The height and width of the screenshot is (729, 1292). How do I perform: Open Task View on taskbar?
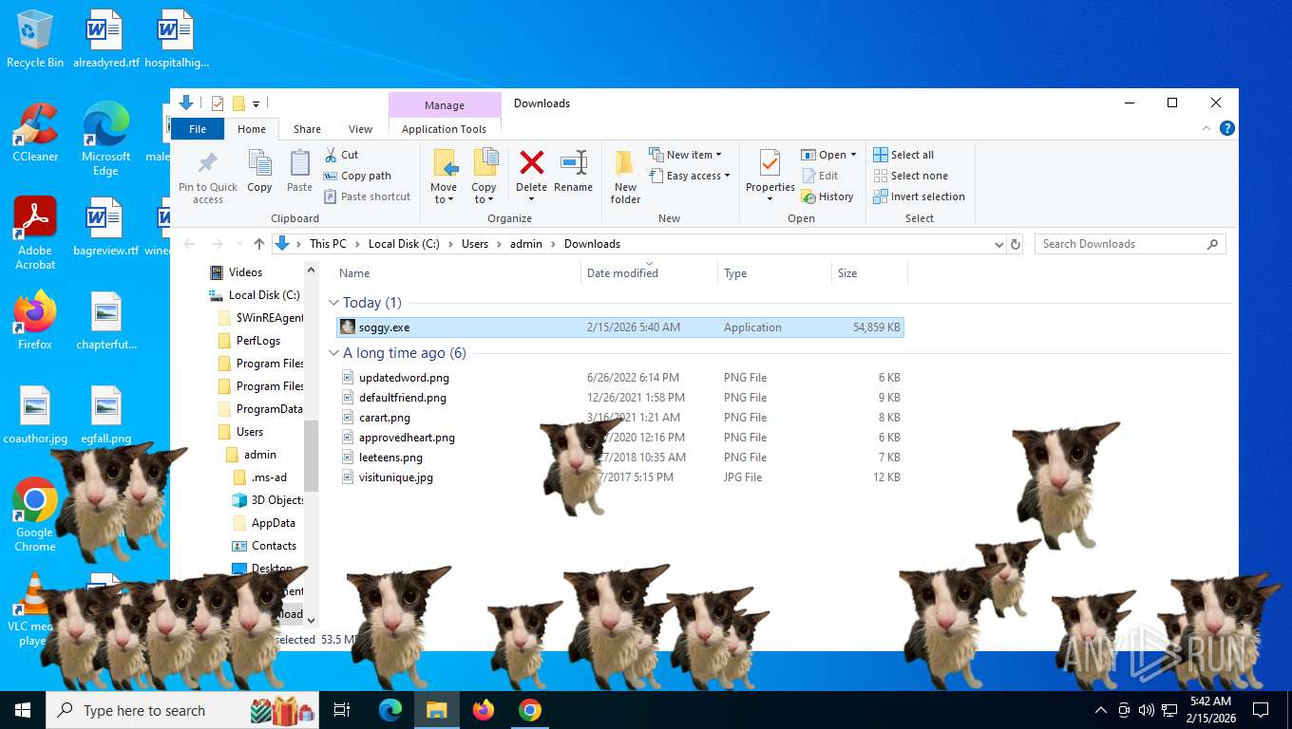pos(342,710)
